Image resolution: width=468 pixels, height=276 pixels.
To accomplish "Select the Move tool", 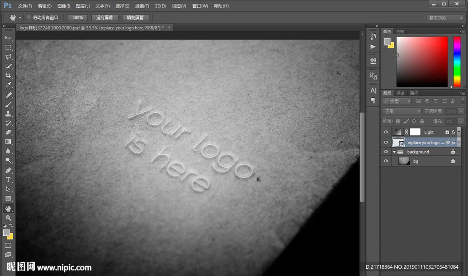I will (8, 38).
